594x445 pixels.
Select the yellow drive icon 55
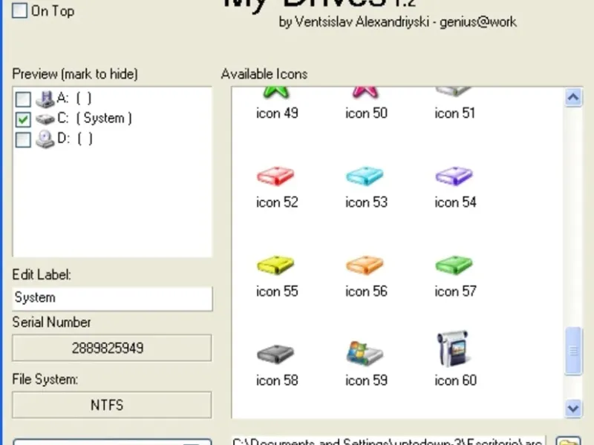tap(275, 265)
